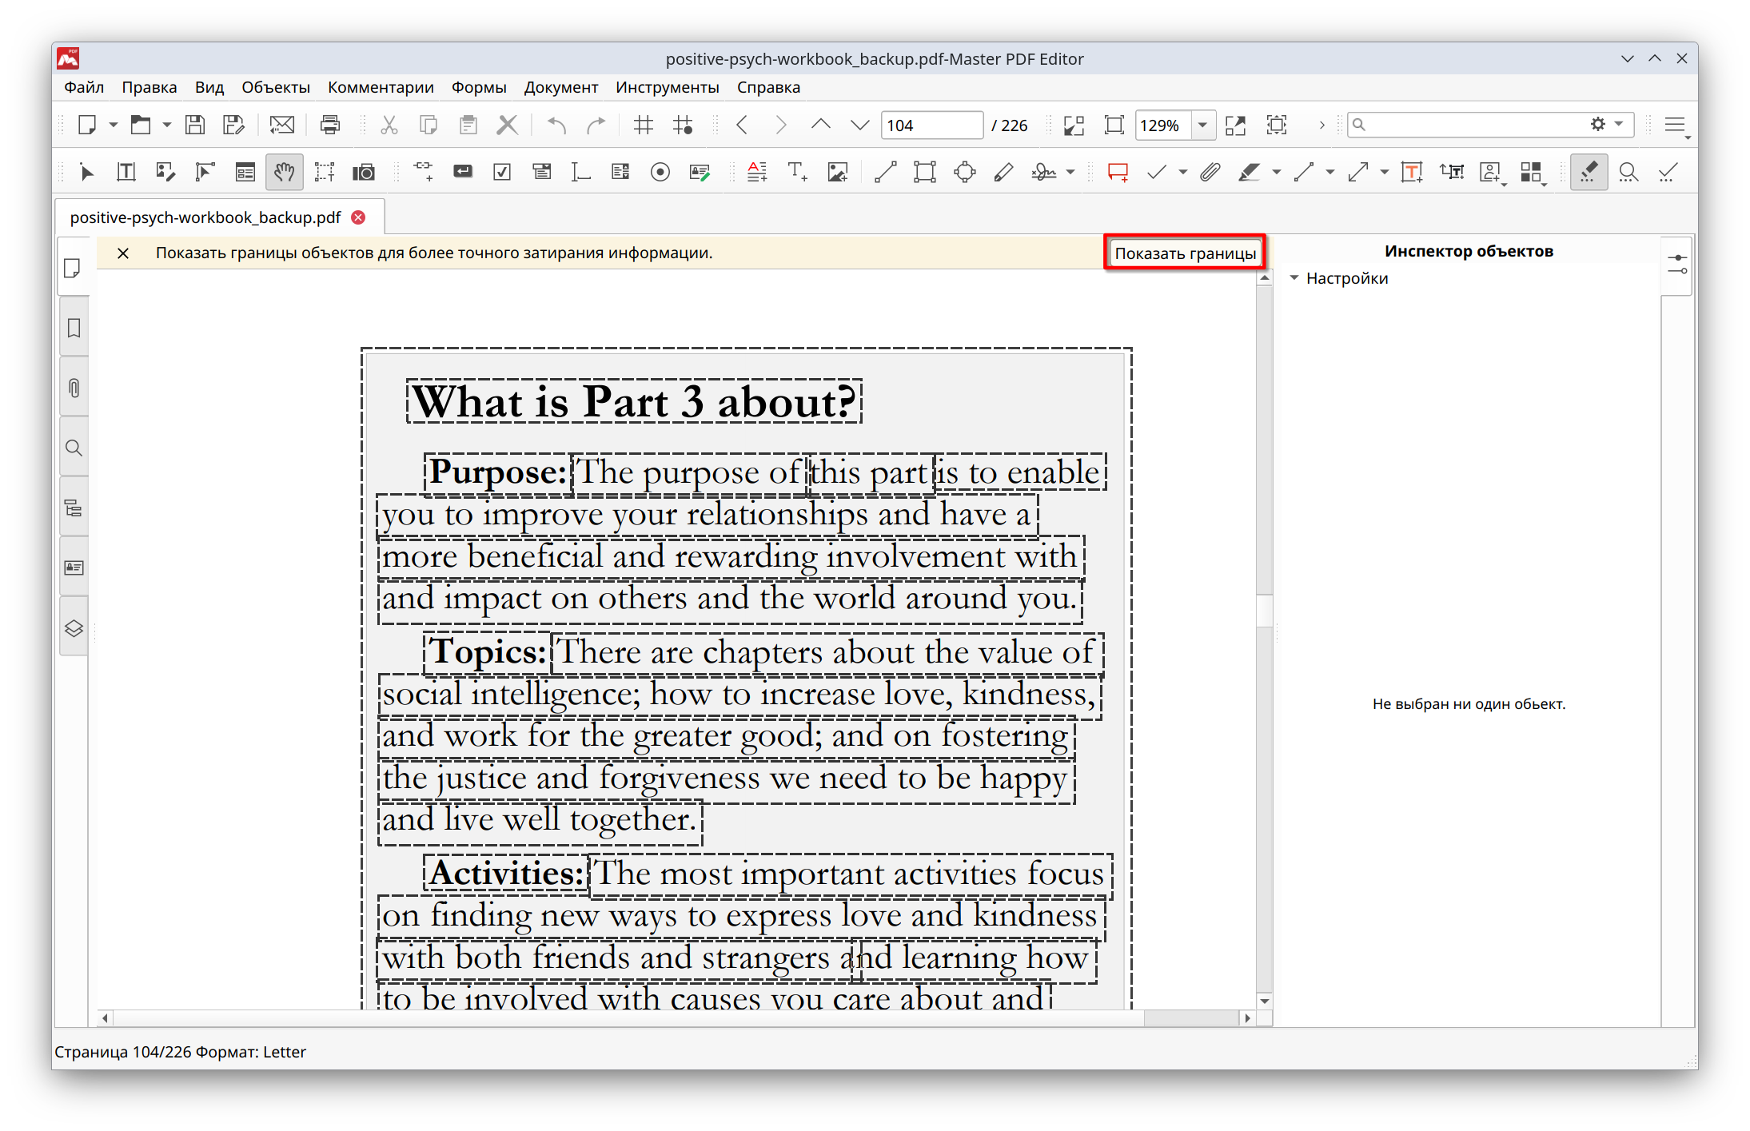Open the Search sidebar panel
This screenshot has width=1750, height=1131.
pyautogui.click(x=74, y=448)
